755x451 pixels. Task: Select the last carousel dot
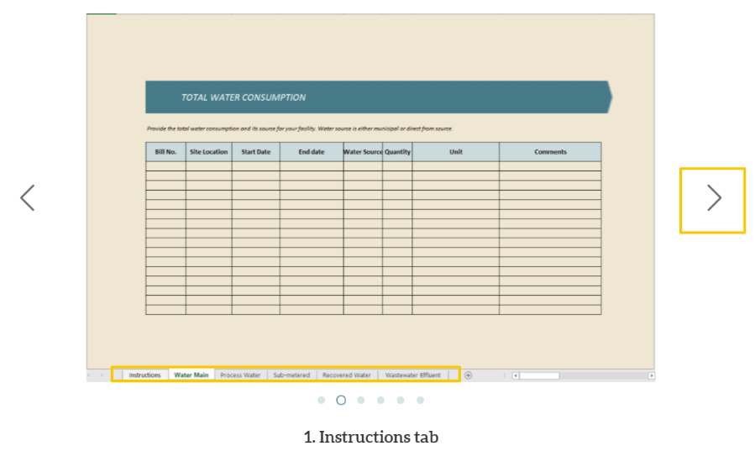[420, 401]
